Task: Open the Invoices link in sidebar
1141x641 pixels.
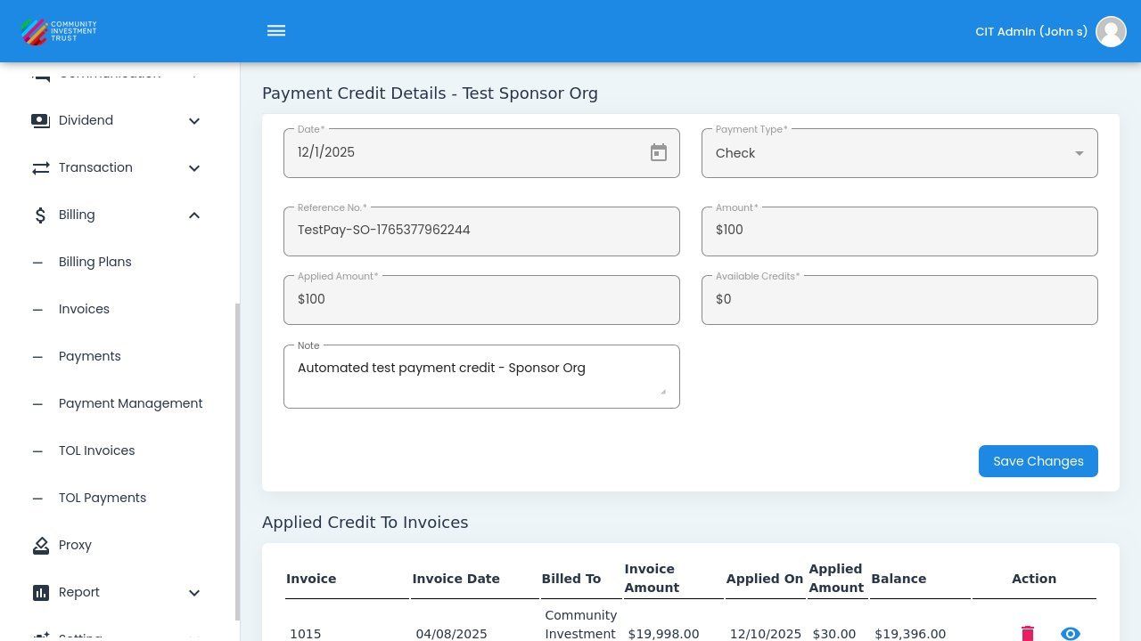Action: 84,310
